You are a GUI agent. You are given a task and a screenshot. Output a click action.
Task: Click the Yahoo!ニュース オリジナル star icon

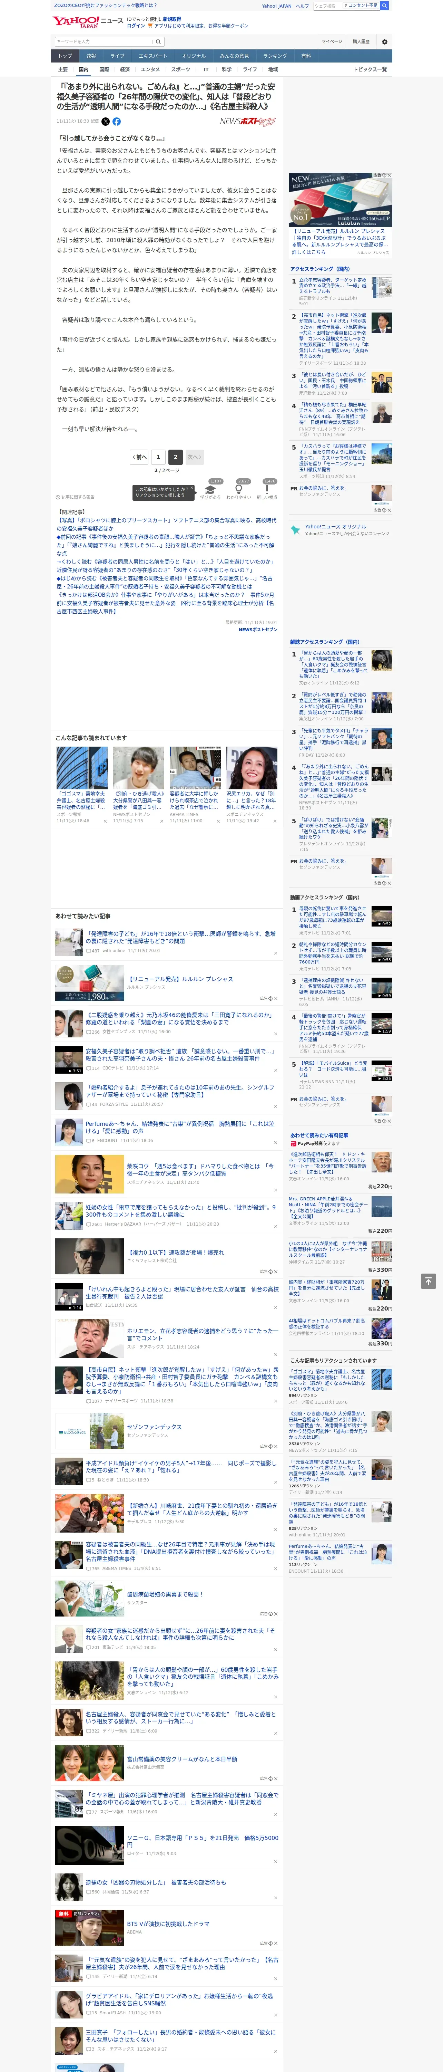[x=296, y=530]
